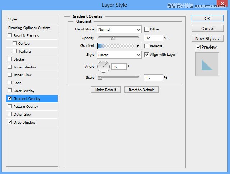The width and height of the screenshot is (230, 174).
Task: Close the Layer Style dialog
Action: point(222,3)
